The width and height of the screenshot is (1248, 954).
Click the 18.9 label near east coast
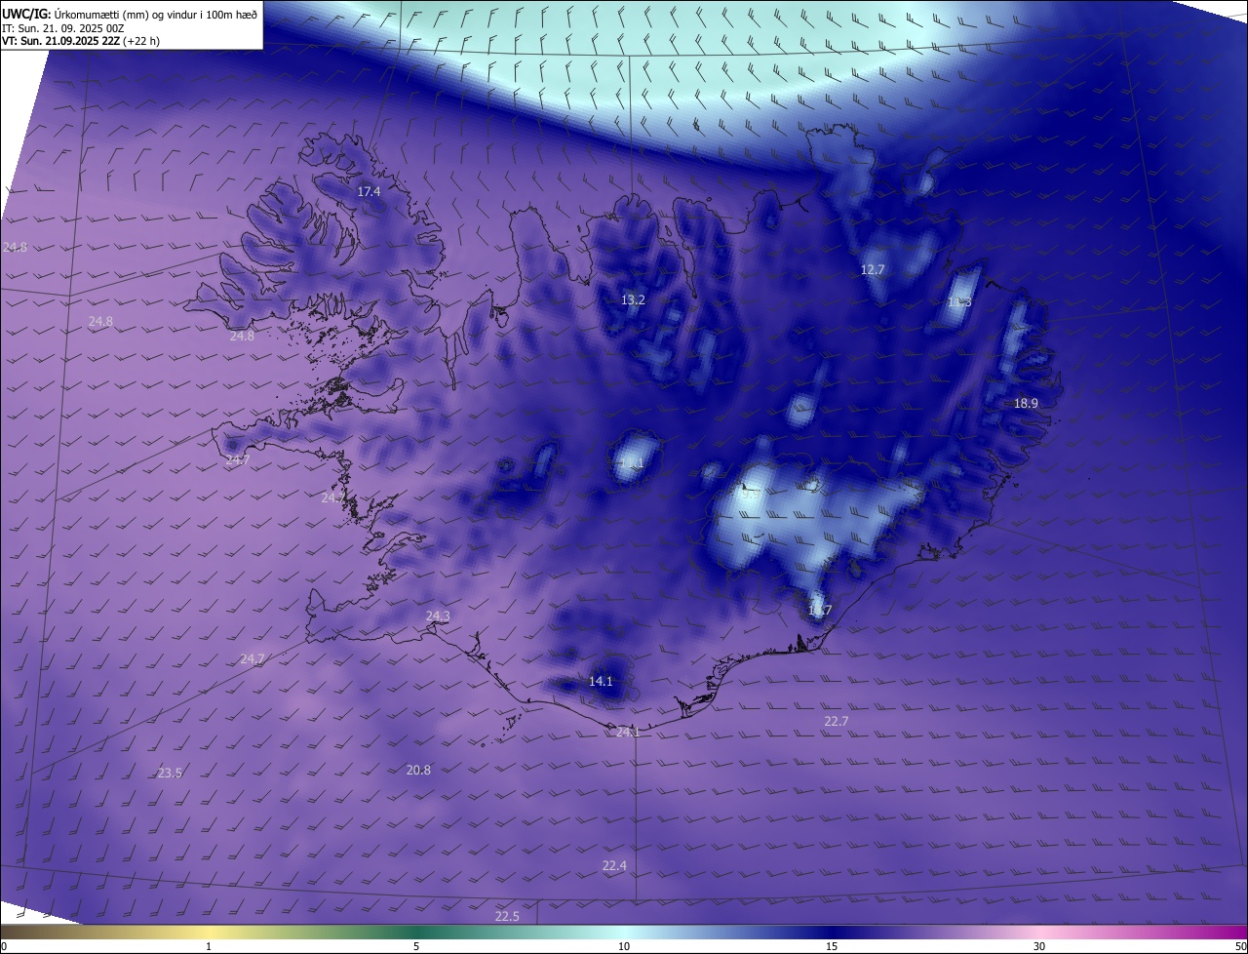[x=1026, y=403]
